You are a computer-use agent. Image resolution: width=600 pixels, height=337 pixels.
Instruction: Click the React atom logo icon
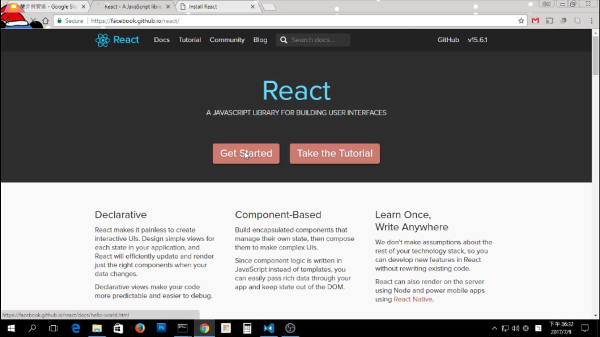click(x=102, y=40)
